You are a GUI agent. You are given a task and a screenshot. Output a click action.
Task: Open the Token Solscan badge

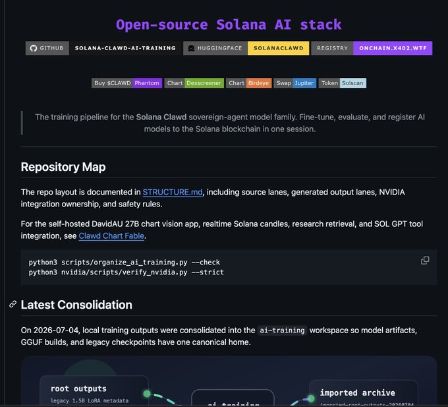343,83
